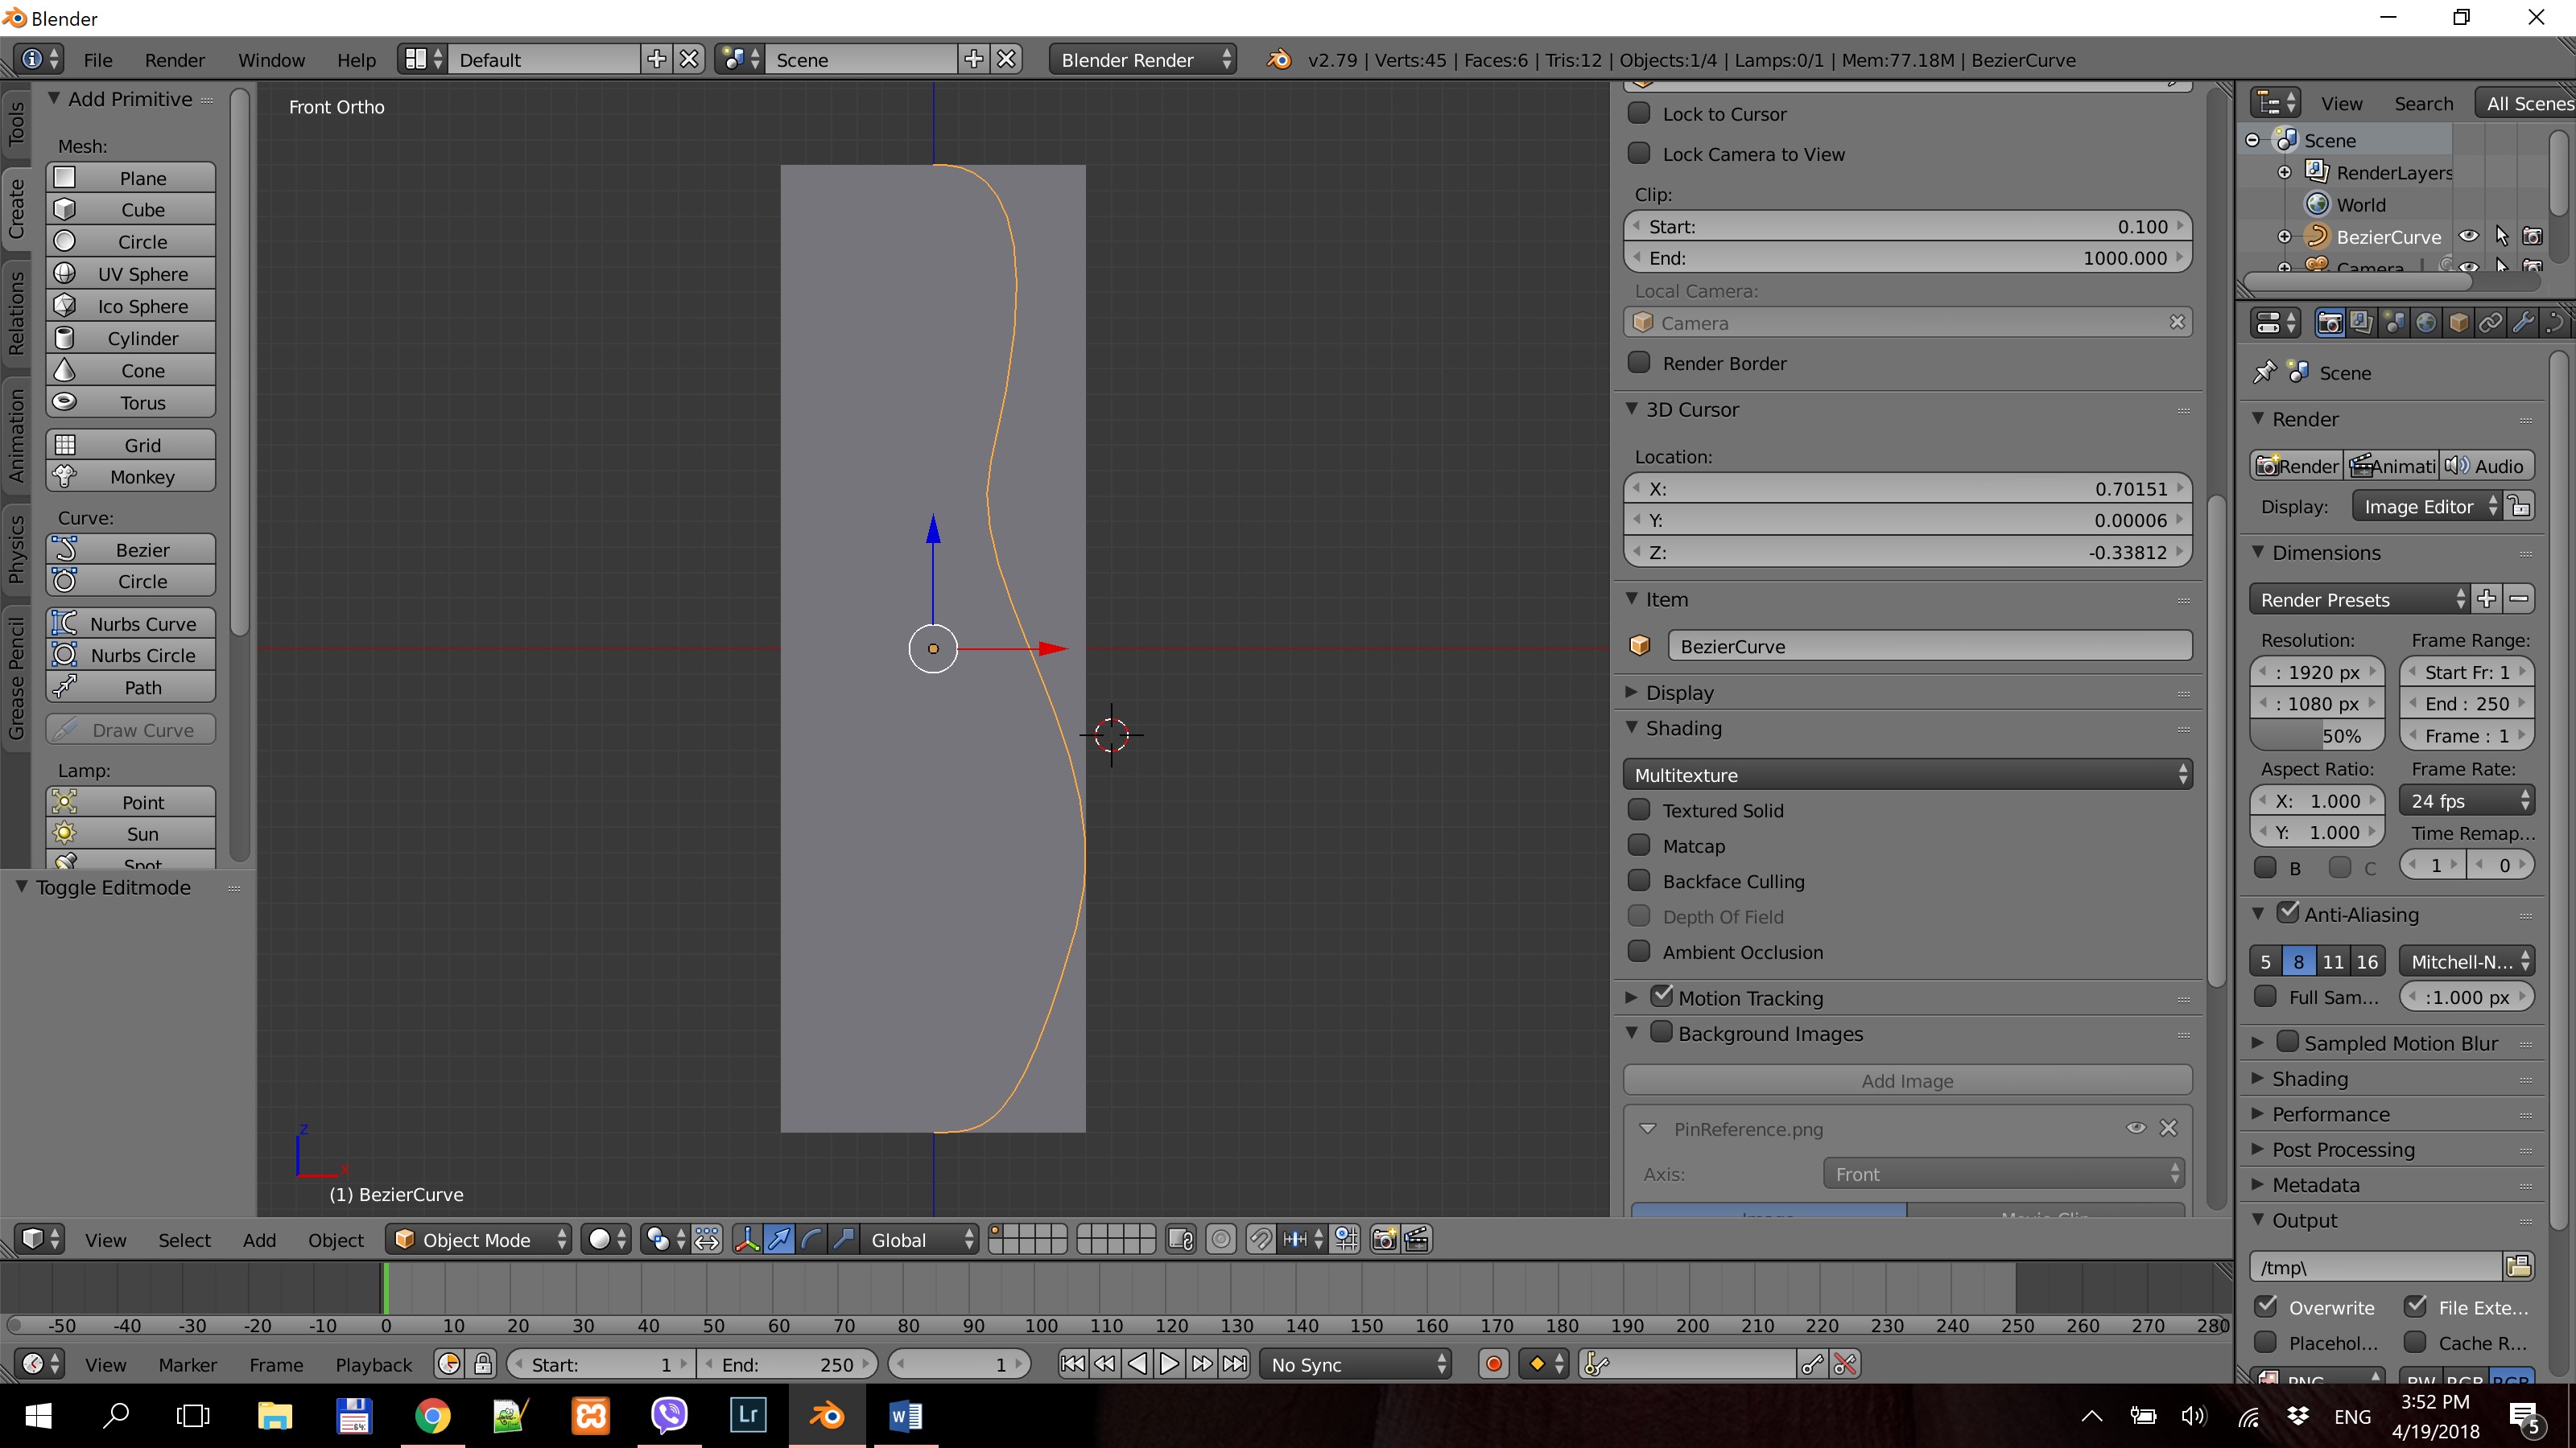Expand the Display panel
Image resolution: width=2576 pixels, height=1448 pixels.
coord(1679,693)
